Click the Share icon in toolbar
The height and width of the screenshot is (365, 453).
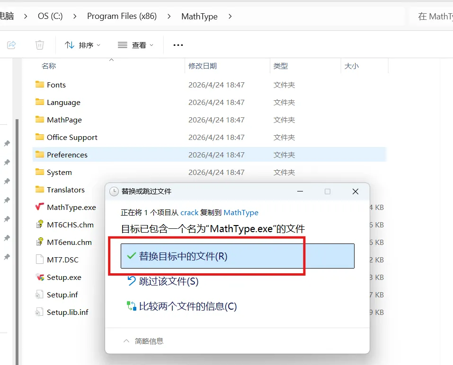(x=11, y=45)
